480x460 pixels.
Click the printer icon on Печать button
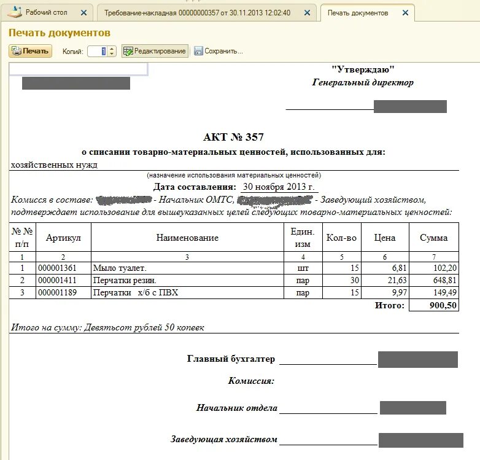pos(16,51)
